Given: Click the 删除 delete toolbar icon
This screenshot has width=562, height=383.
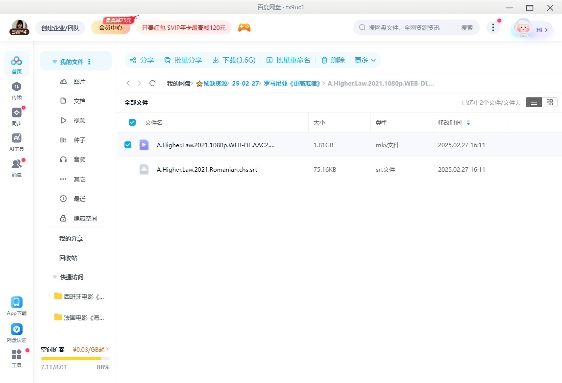Looking at the screenshot, I should (x=332, y=60).
